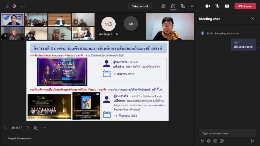Toggle the meeting chat icon
Screen dimensions: 260x146
pyautogui.click(x=173, y=6)
